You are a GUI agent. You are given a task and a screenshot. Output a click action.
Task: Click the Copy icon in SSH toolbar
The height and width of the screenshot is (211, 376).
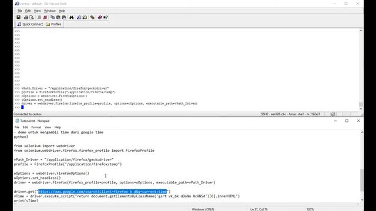[x=52, y=18]
